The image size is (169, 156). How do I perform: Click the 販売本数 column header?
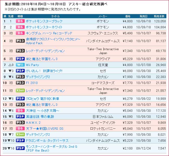159,16
